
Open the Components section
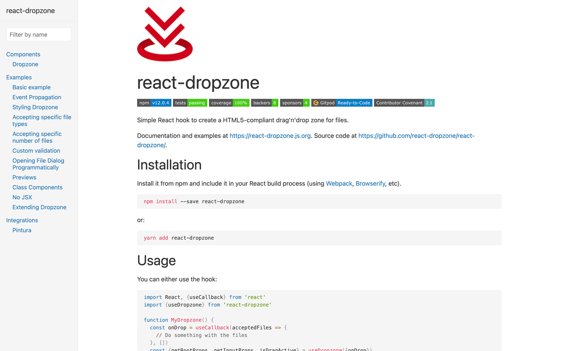click(23, 54)
